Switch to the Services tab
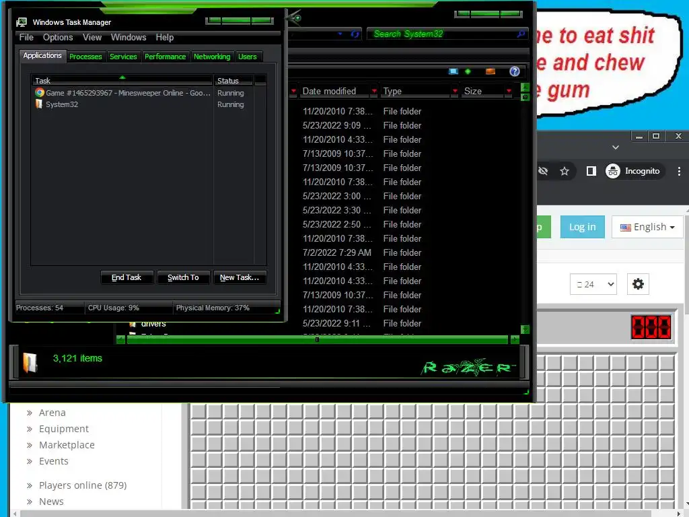The width and height of the screenshot is (689, 517). pos(123,57)
